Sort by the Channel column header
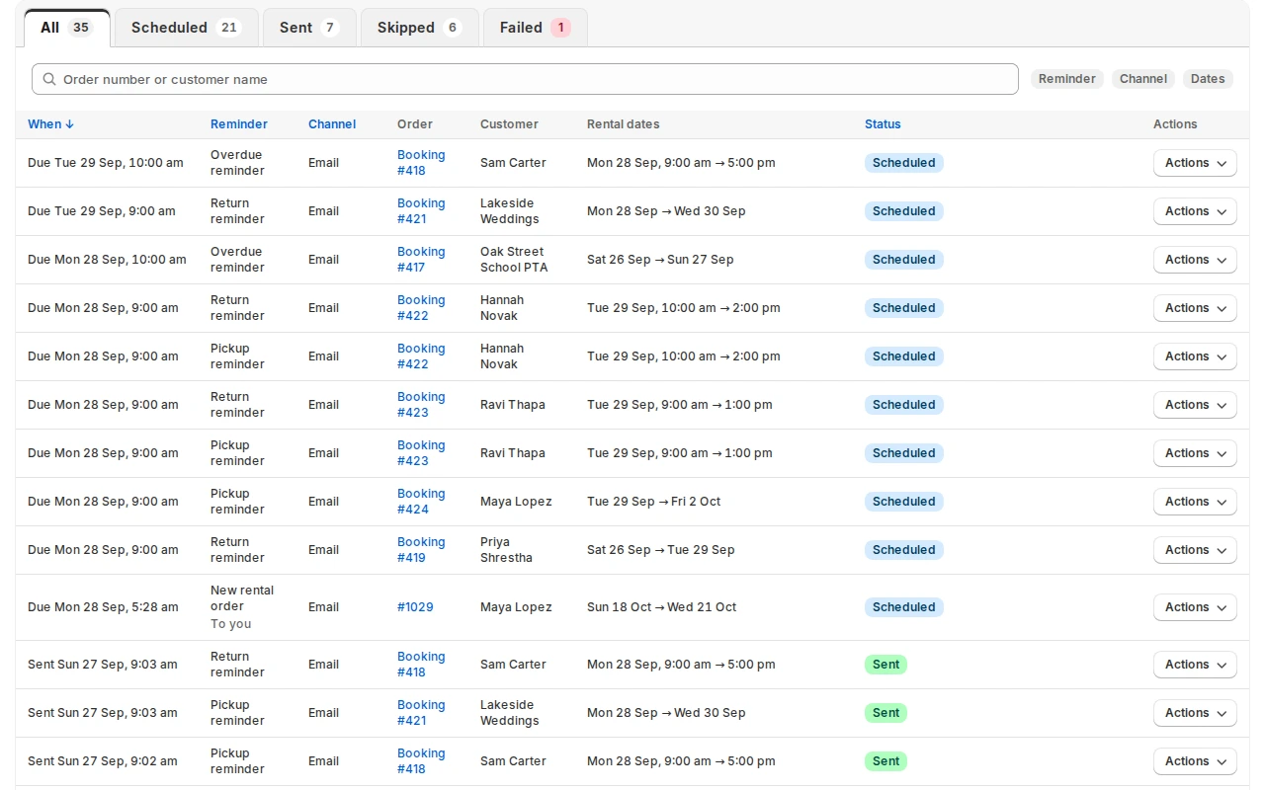Viewport: 1265px width, 790px height. 332,124
